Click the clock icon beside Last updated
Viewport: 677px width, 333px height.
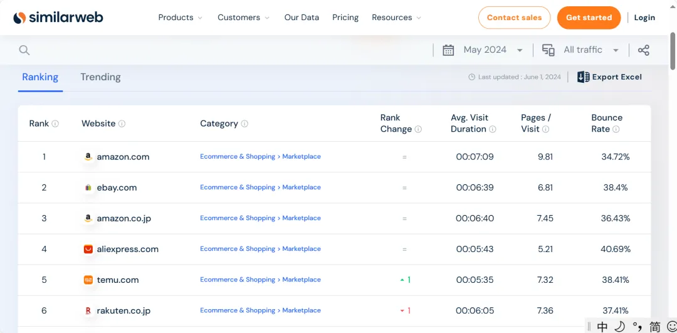tap(471, 77)
